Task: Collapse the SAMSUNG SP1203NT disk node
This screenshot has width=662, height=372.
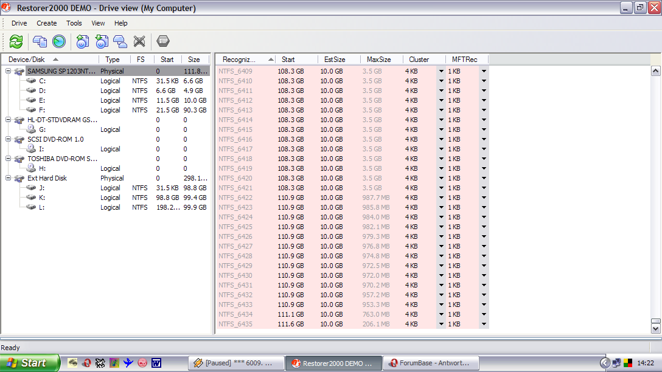Action: point(8,71)
